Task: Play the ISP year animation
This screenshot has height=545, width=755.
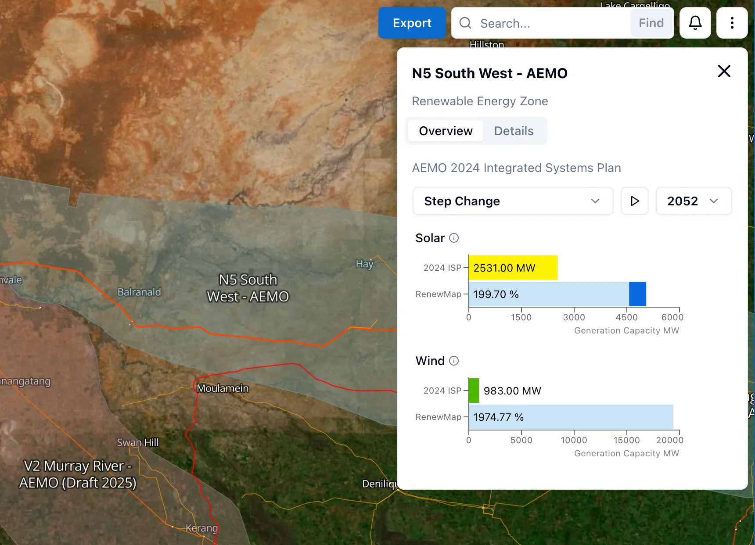Action: coord(634,201)
